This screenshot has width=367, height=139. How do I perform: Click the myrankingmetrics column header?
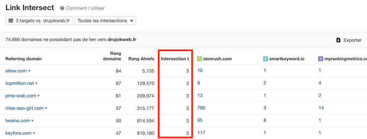click(345, 59)
